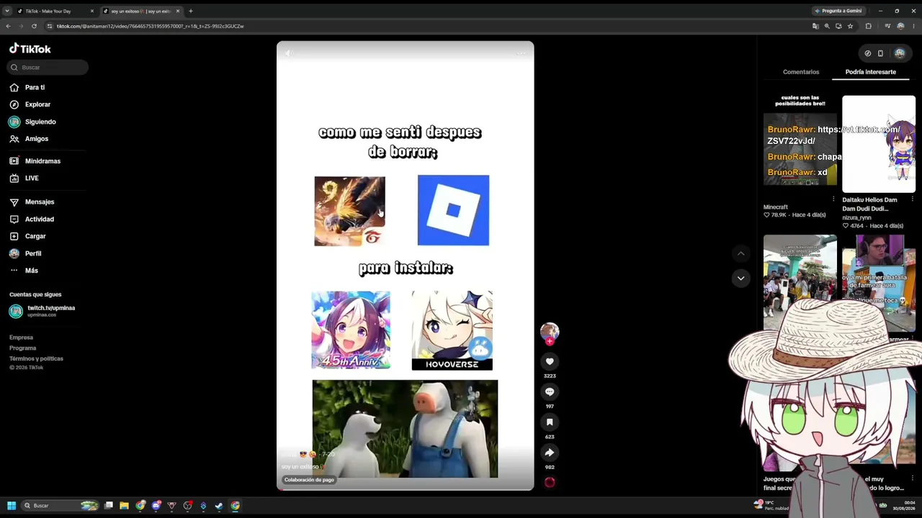Viewport: 922px width, 518px height.
Task: Open Chrome three-dot menu
Action: [x=913, y=26]
